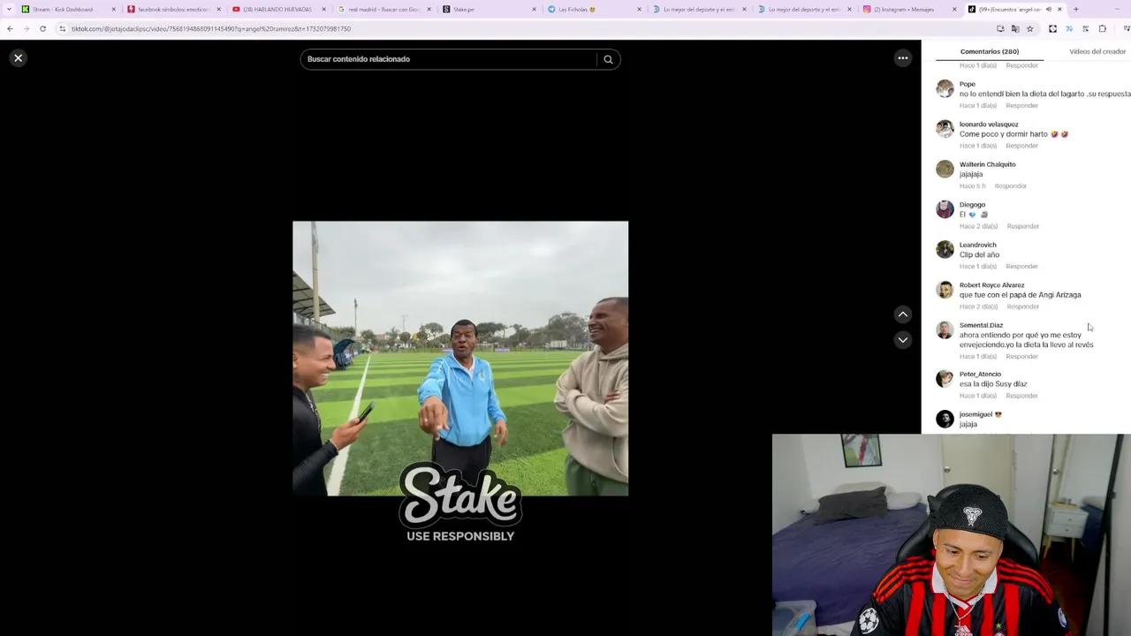Click the playing video frame to pause

tap(460, 358)
